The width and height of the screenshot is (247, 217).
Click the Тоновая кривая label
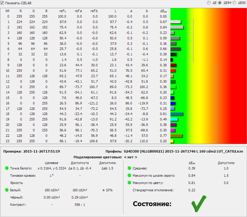tap(23, 176)
